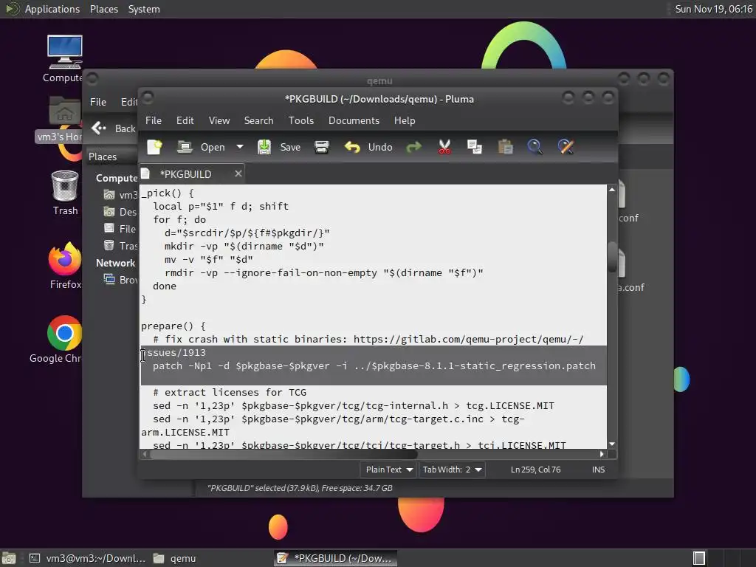Click show desktop icon in bottom panel

(9, 558)
